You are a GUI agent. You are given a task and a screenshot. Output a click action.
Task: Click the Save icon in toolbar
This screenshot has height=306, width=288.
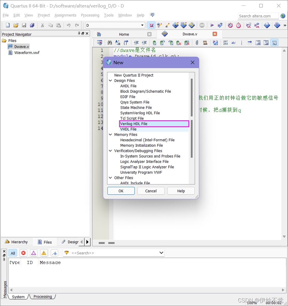point(24,25)
